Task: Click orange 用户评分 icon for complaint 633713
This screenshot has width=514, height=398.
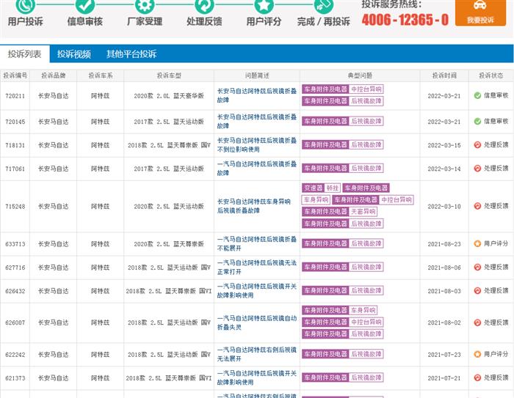Action: click(477, 244)
